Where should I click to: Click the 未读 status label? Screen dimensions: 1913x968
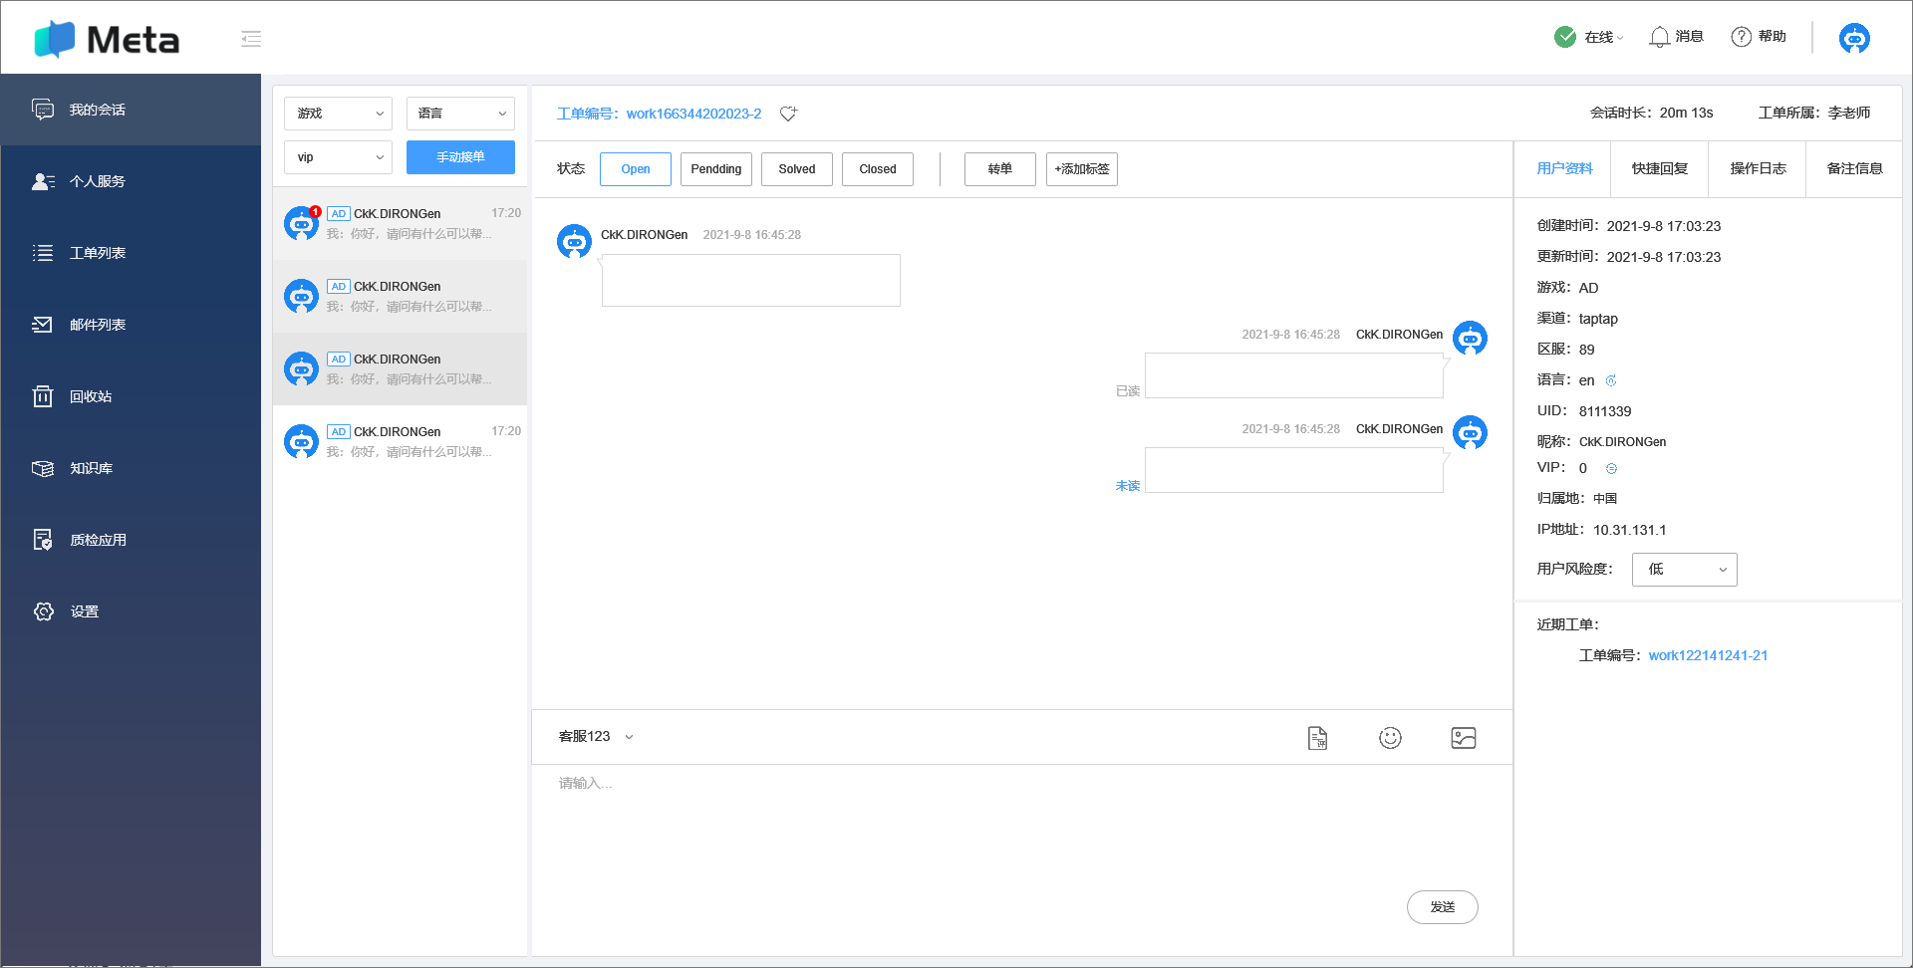[1127, 486]
